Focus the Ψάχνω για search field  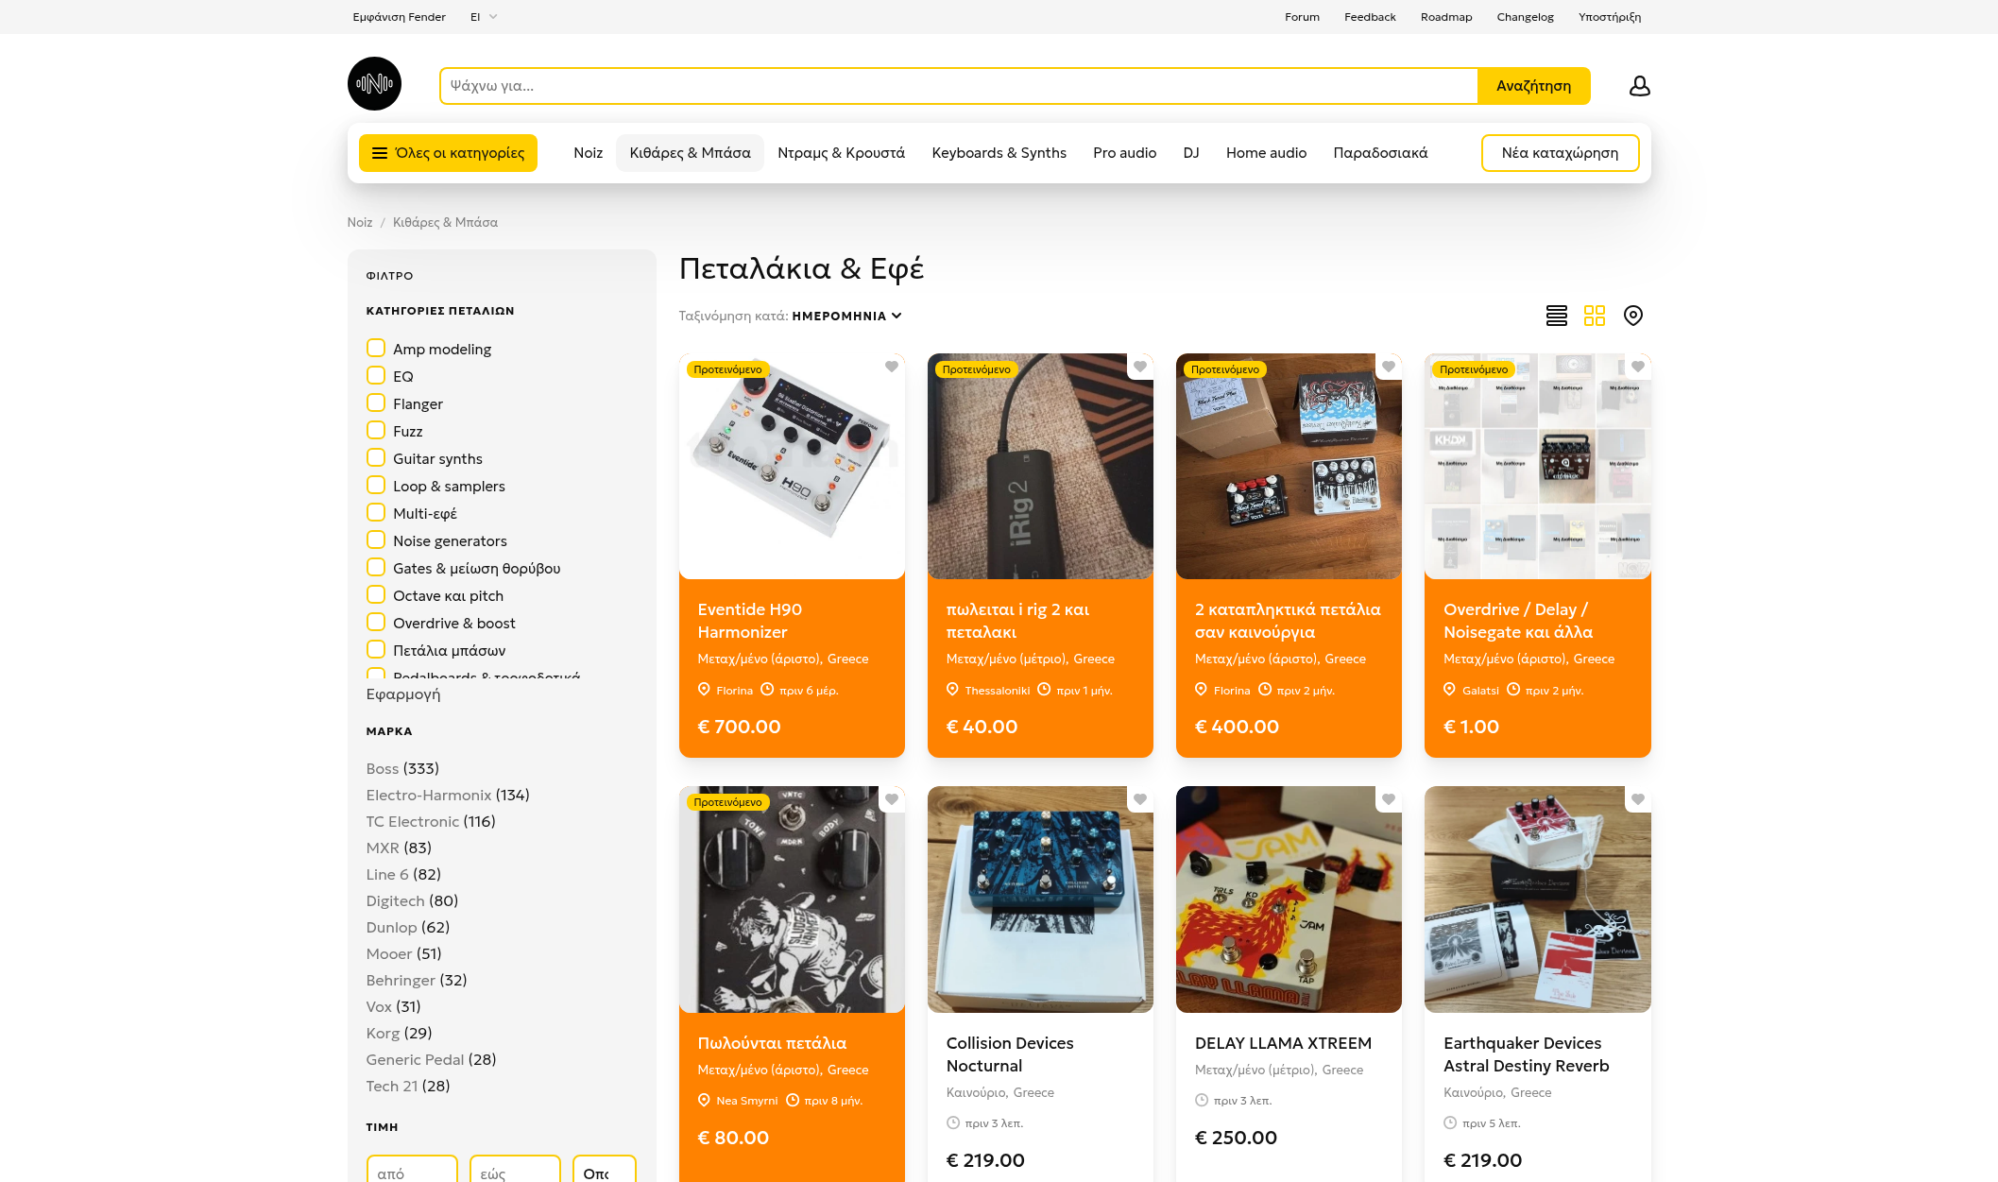coord(958,86)
